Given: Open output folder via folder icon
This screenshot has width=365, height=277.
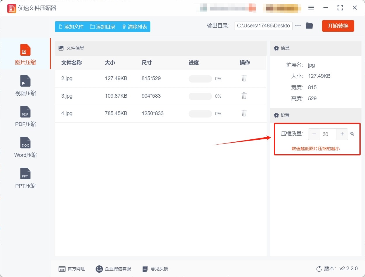Looking at the screenshot, I should coord(309,26).
